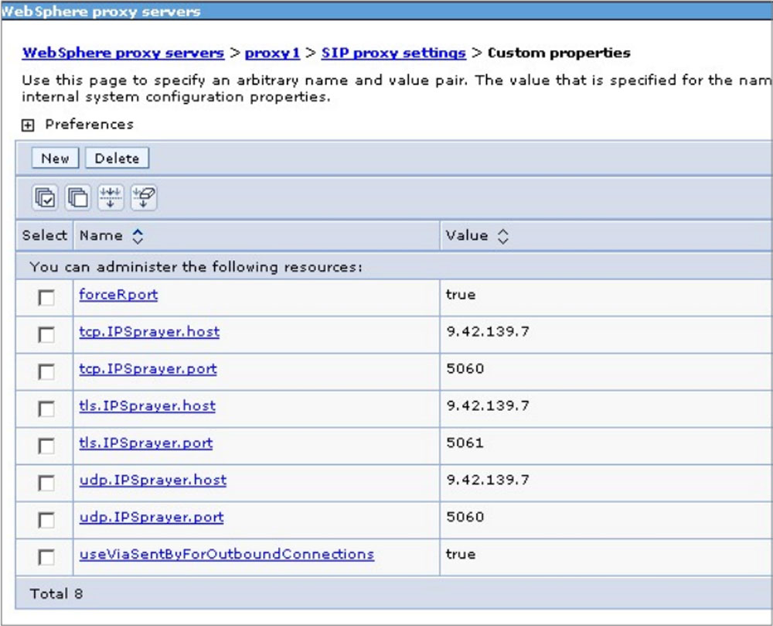Open the udp.IPSprayer.port property

click(x=152, y=517)
